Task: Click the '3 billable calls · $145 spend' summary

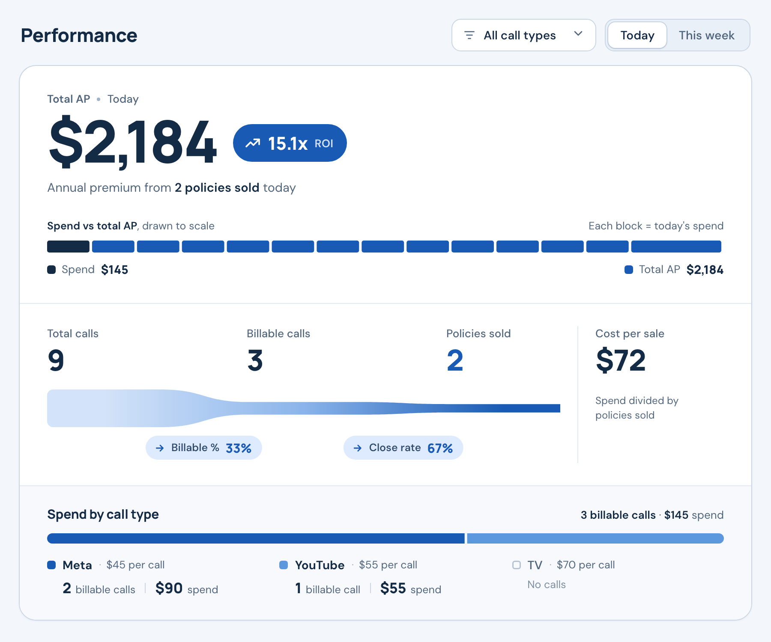Action: 652,515
